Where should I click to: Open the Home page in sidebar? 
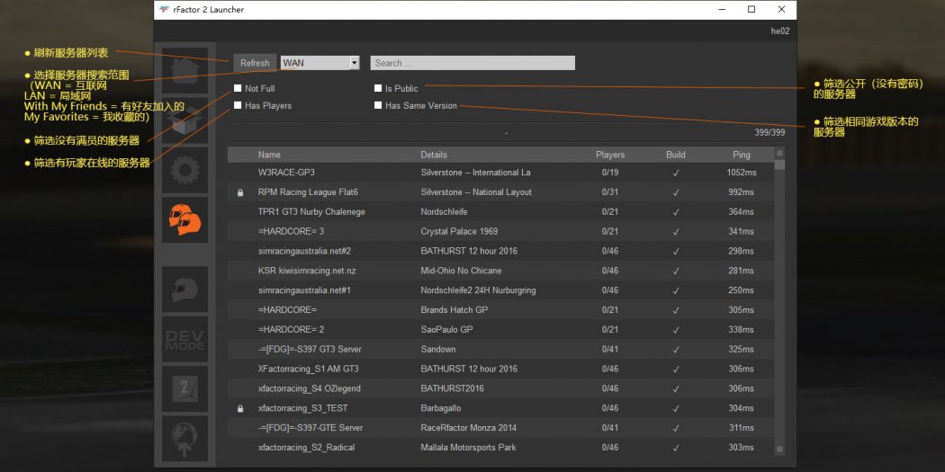pos(185,70)
